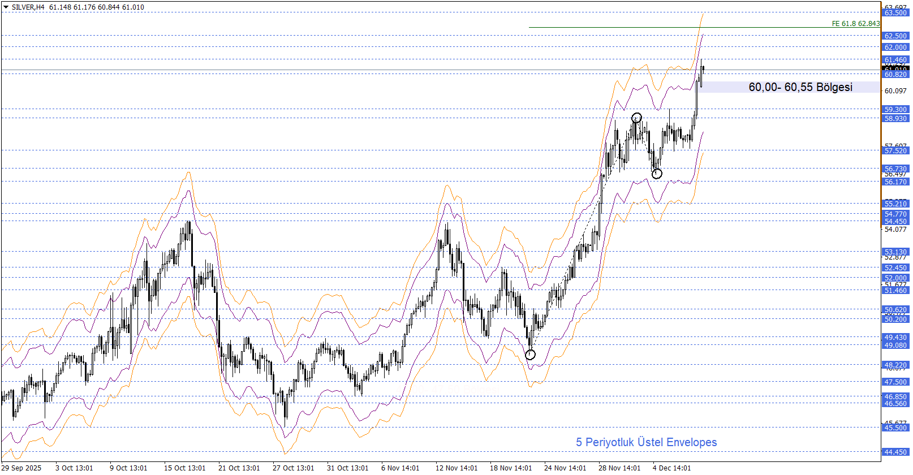Click the 63.500 price level label

pyautogui.click(x=895, y=13)
